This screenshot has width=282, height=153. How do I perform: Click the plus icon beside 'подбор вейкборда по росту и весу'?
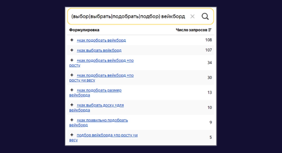pyautogui.click(x=72, y=135)
